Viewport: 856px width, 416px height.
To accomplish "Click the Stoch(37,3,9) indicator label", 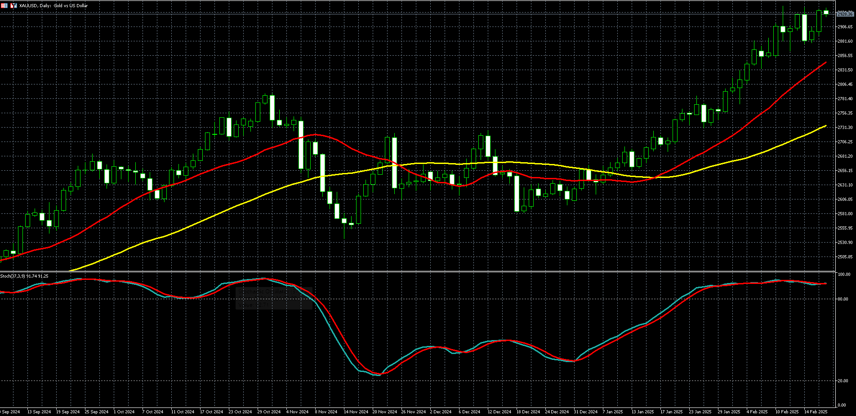I will coord(24,276).
